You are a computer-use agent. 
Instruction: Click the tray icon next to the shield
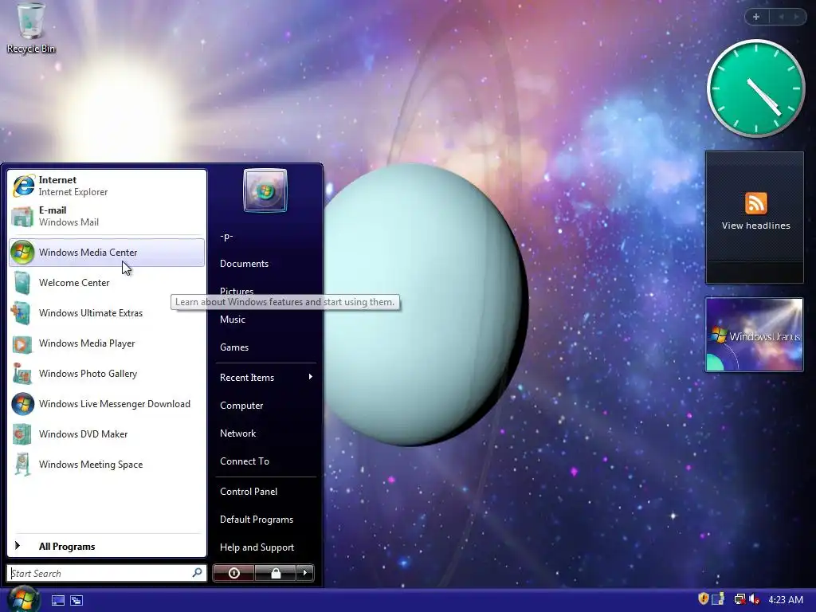[x=718, y=599]
